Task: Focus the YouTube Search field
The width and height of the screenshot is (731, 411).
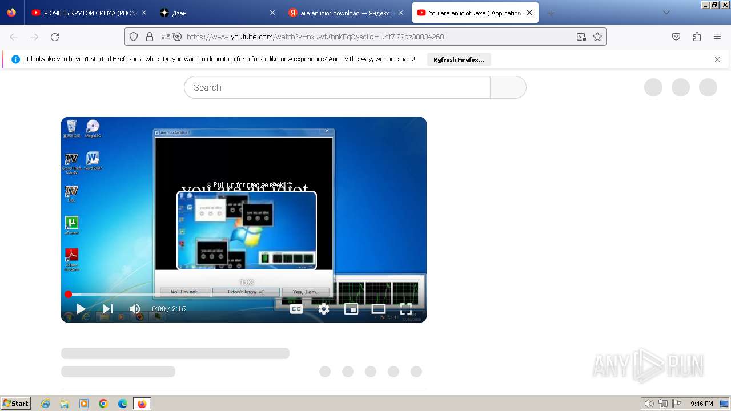Action: point(337,87)
